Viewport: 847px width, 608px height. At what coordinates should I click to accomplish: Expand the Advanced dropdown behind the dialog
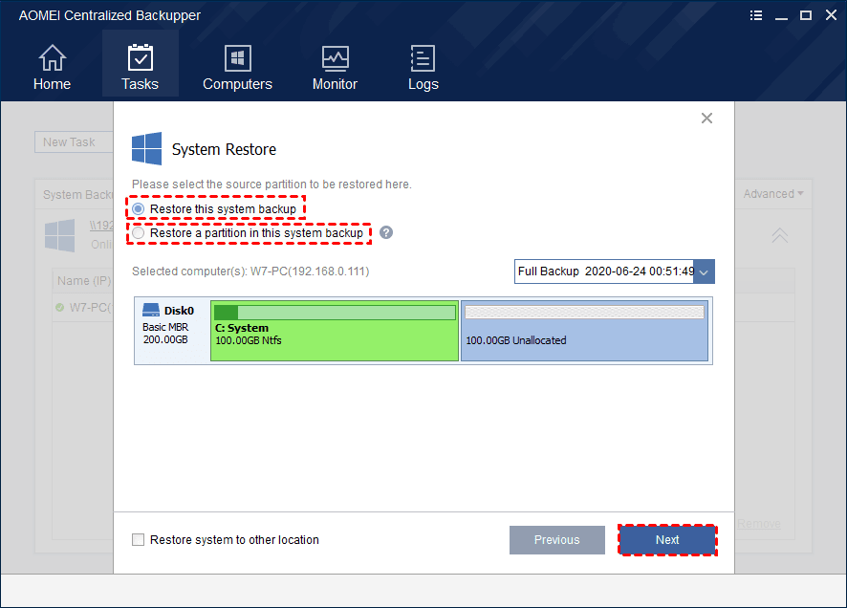click(773, 194)
